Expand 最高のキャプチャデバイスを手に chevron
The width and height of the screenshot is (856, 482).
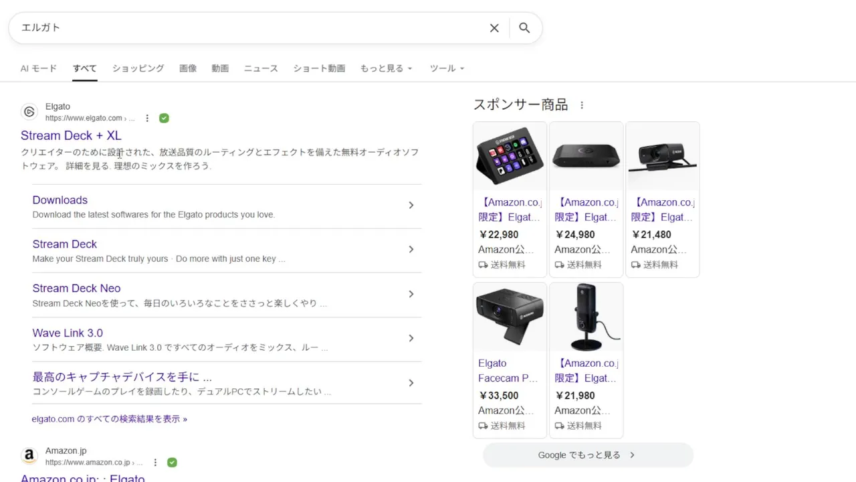411,383
